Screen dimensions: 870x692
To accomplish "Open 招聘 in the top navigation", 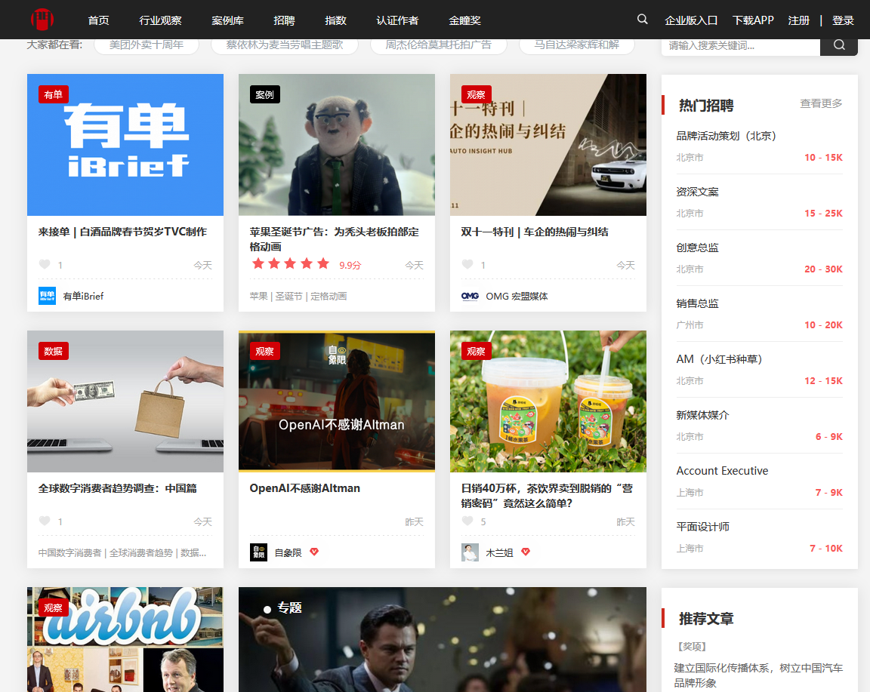I will 284,20.
